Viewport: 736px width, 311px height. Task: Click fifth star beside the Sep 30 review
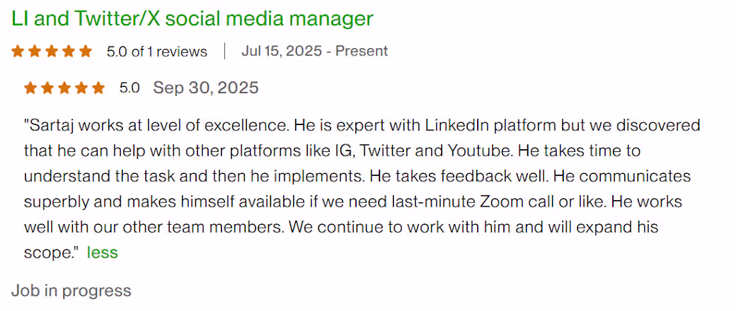[x=98, y=88]
